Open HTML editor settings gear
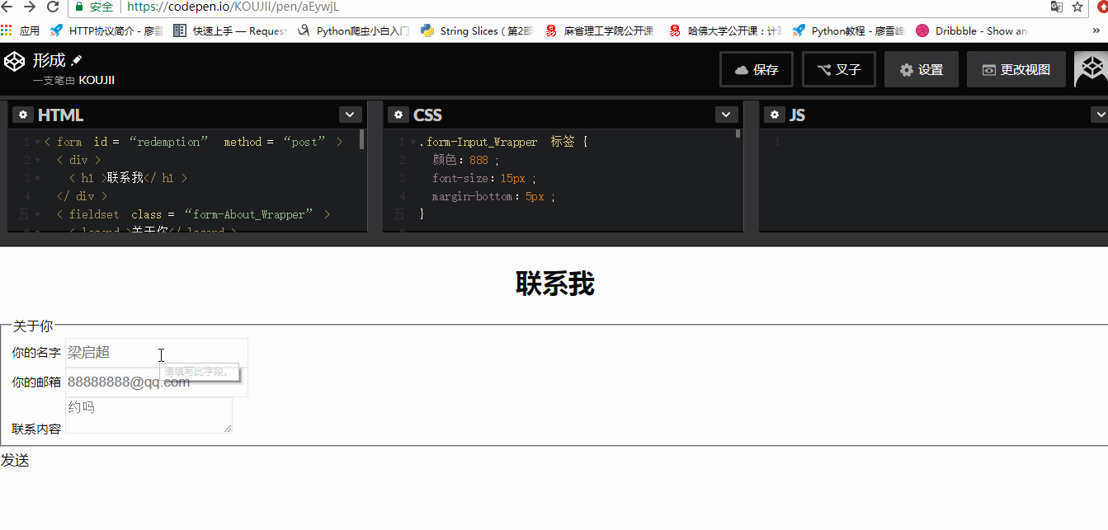Image resolution: width=1108 pixels, height=530 pixels. click(x=22, y=115)
